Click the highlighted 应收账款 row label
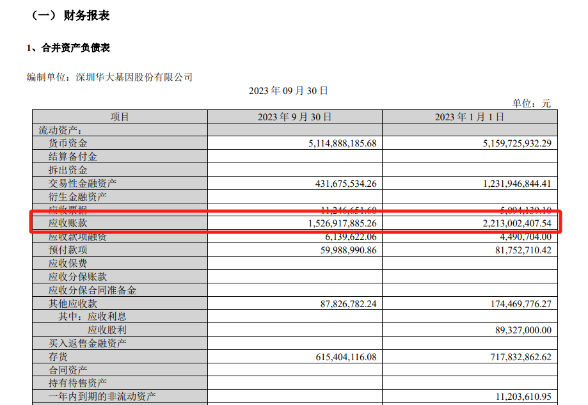Image resolution: width=588 pixels, height=405 pixels. (68, 224)
